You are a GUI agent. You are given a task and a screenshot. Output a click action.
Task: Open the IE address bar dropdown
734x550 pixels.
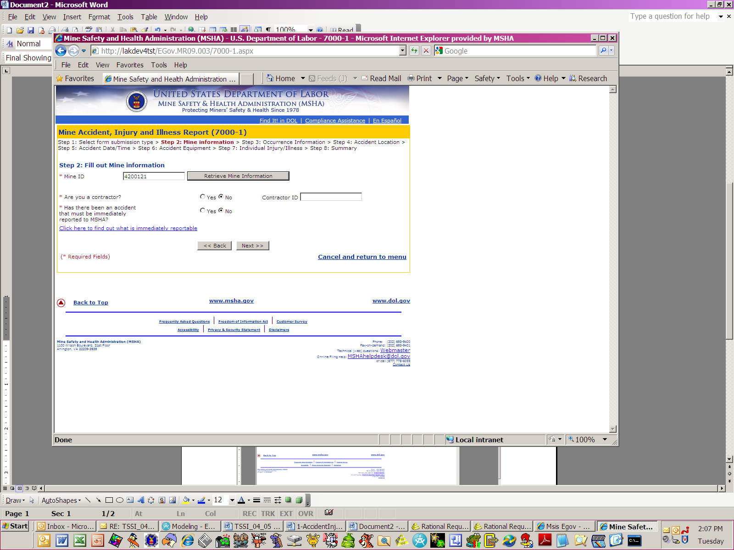403,50
